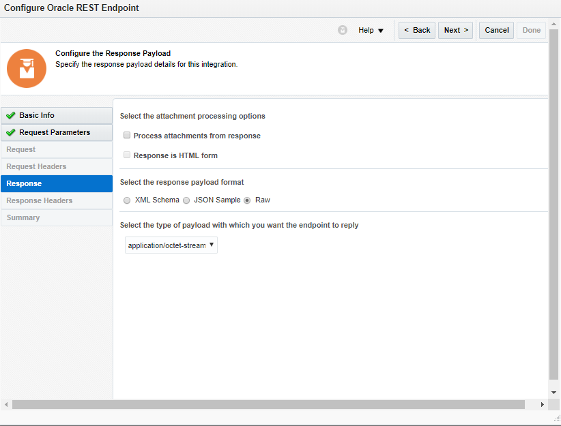Click the horizontal scrollbar right arrow
This screenshot has width=561, height=426.
[543, 405]
